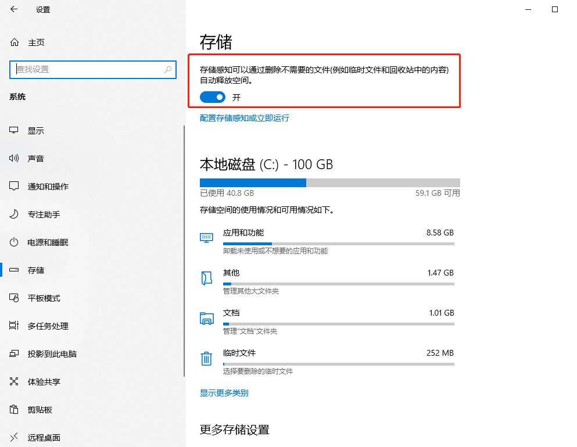
Task: Click the 更多存储设置 heading
Action: [x=234, y=430]
